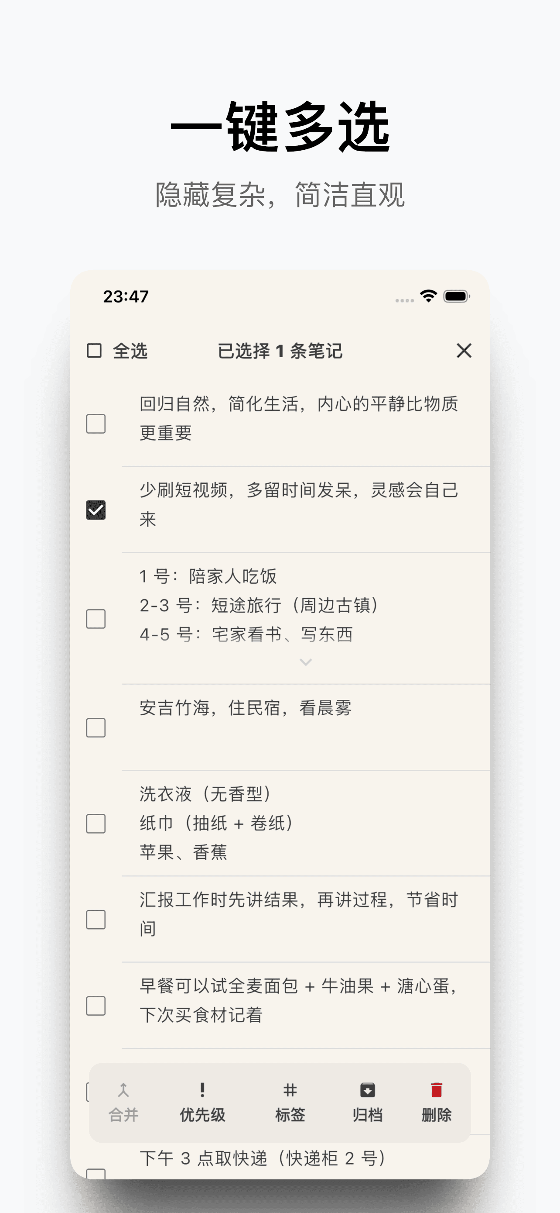
Task: Tap 全选 to select all notes
Action: tap(130, 350)
